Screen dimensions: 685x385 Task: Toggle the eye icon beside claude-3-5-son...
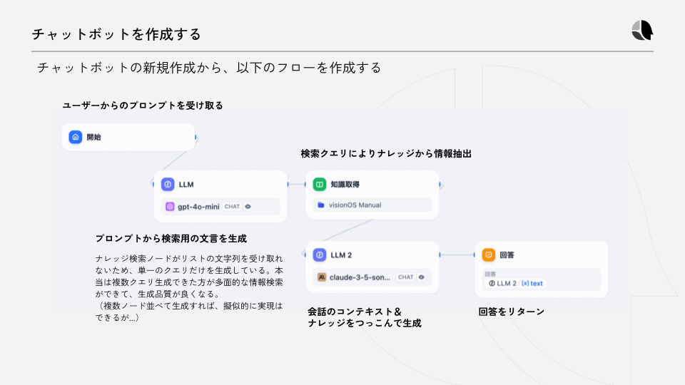click(422, 277)
